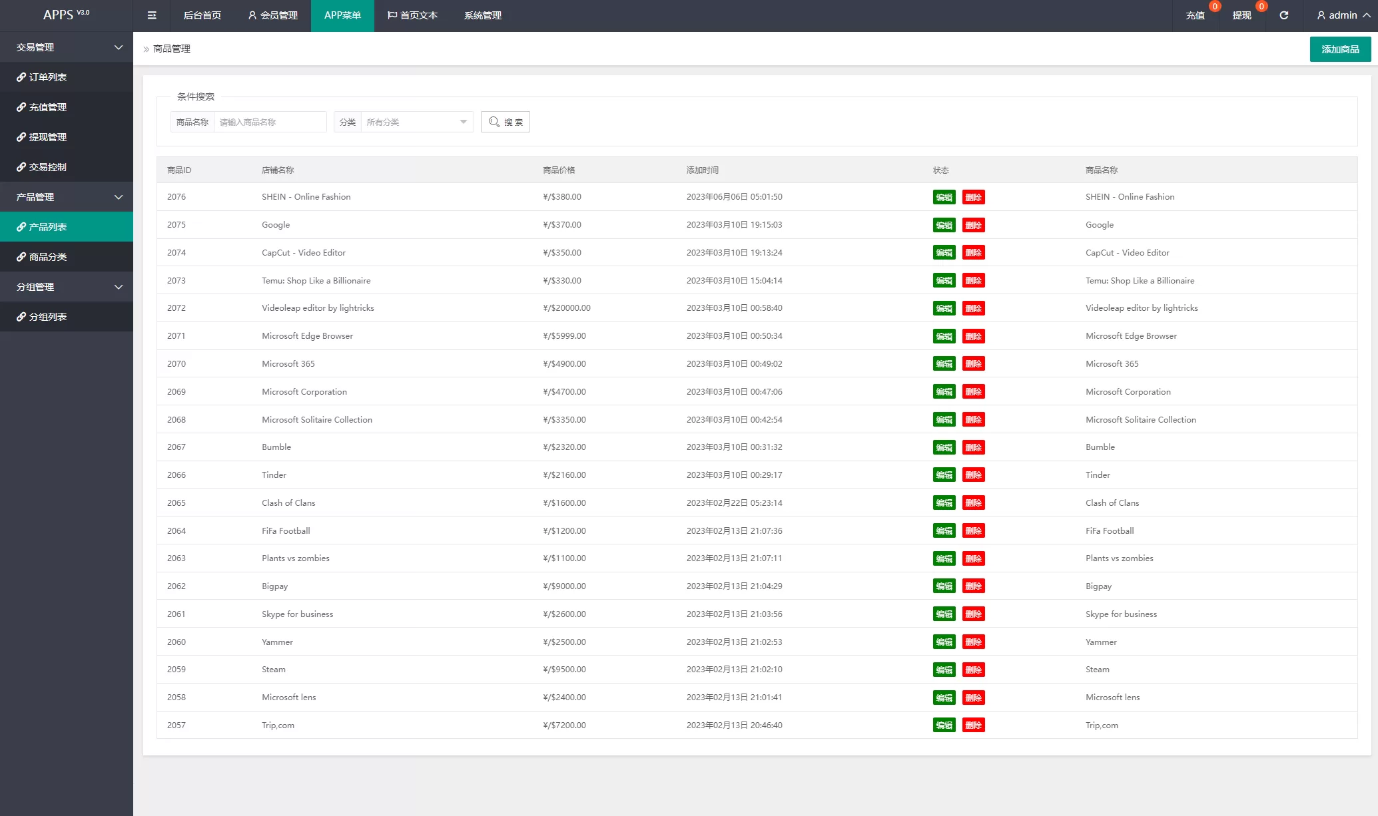
Task: Open the 所有分类 category dropdown
Action: (416, 122)
